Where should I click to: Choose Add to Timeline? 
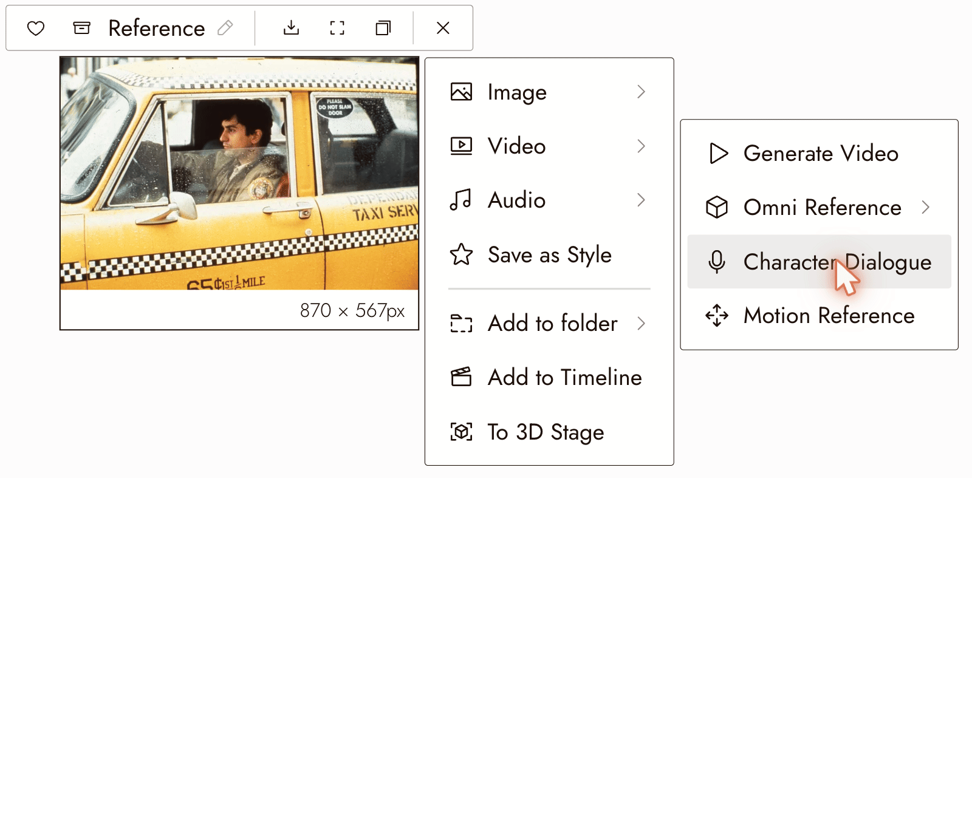549,377
